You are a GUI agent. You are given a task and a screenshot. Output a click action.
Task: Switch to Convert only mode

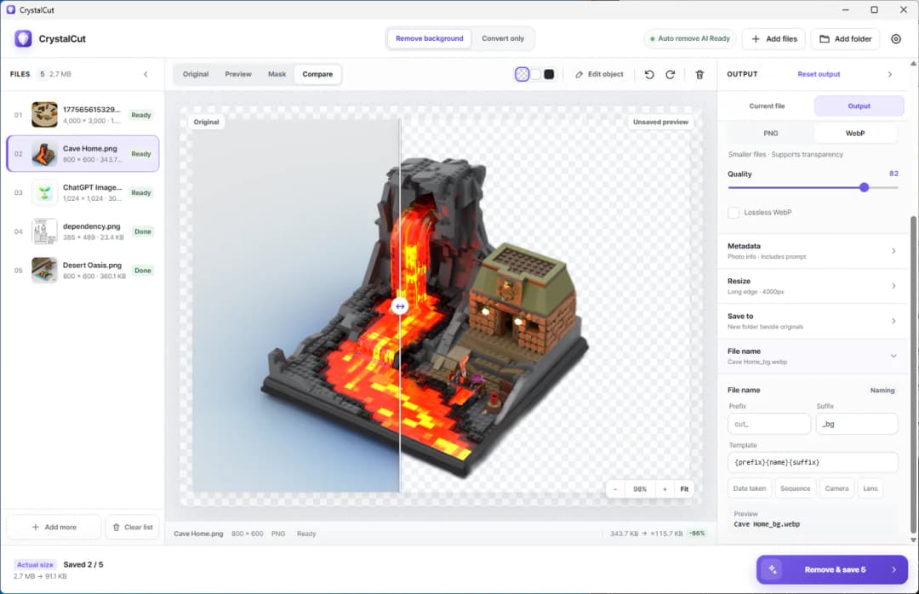tap(503, 38)
